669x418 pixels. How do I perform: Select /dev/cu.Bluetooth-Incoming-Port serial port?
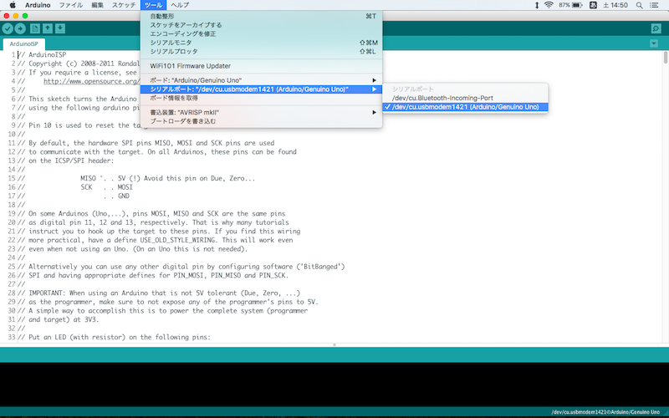(x=465, y=98)
